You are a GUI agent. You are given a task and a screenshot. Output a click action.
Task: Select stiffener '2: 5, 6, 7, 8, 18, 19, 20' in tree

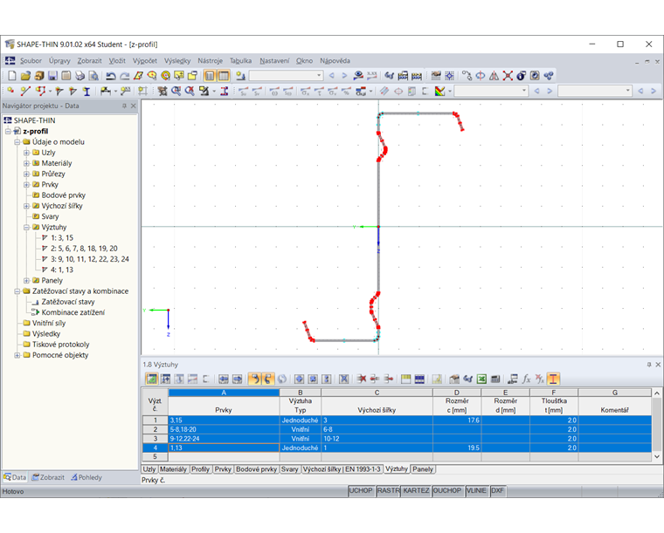84,249
